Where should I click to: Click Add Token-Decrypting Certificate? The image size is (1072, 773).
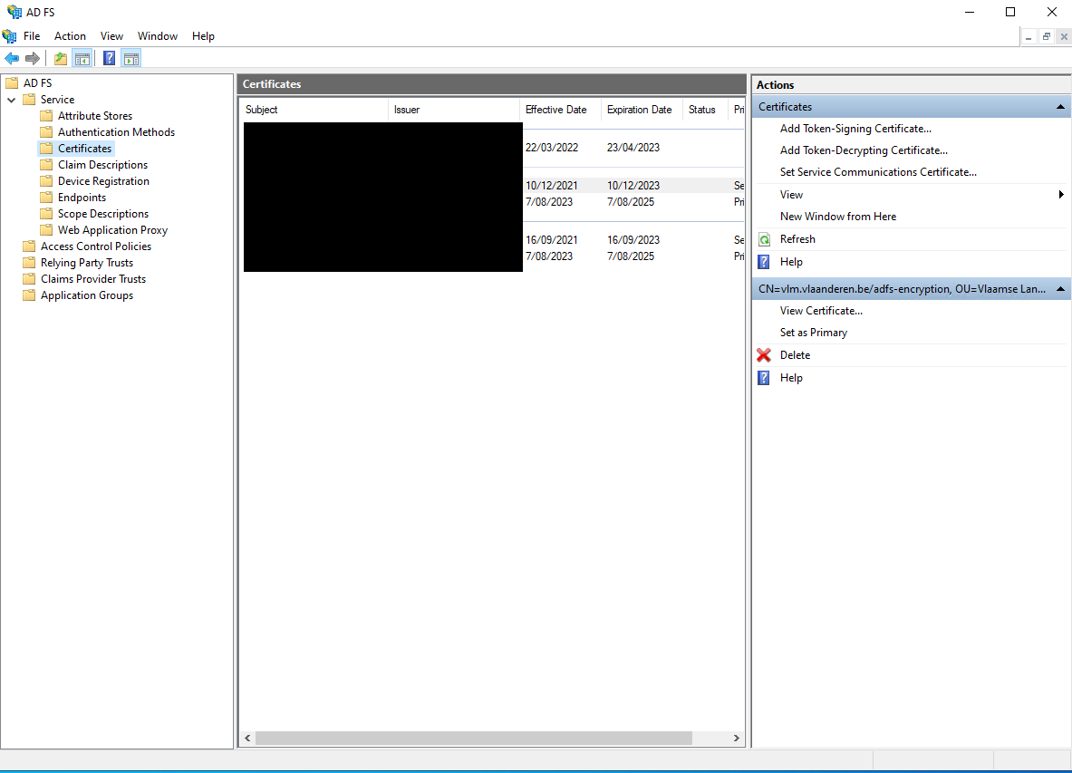[x=864, y=150]
